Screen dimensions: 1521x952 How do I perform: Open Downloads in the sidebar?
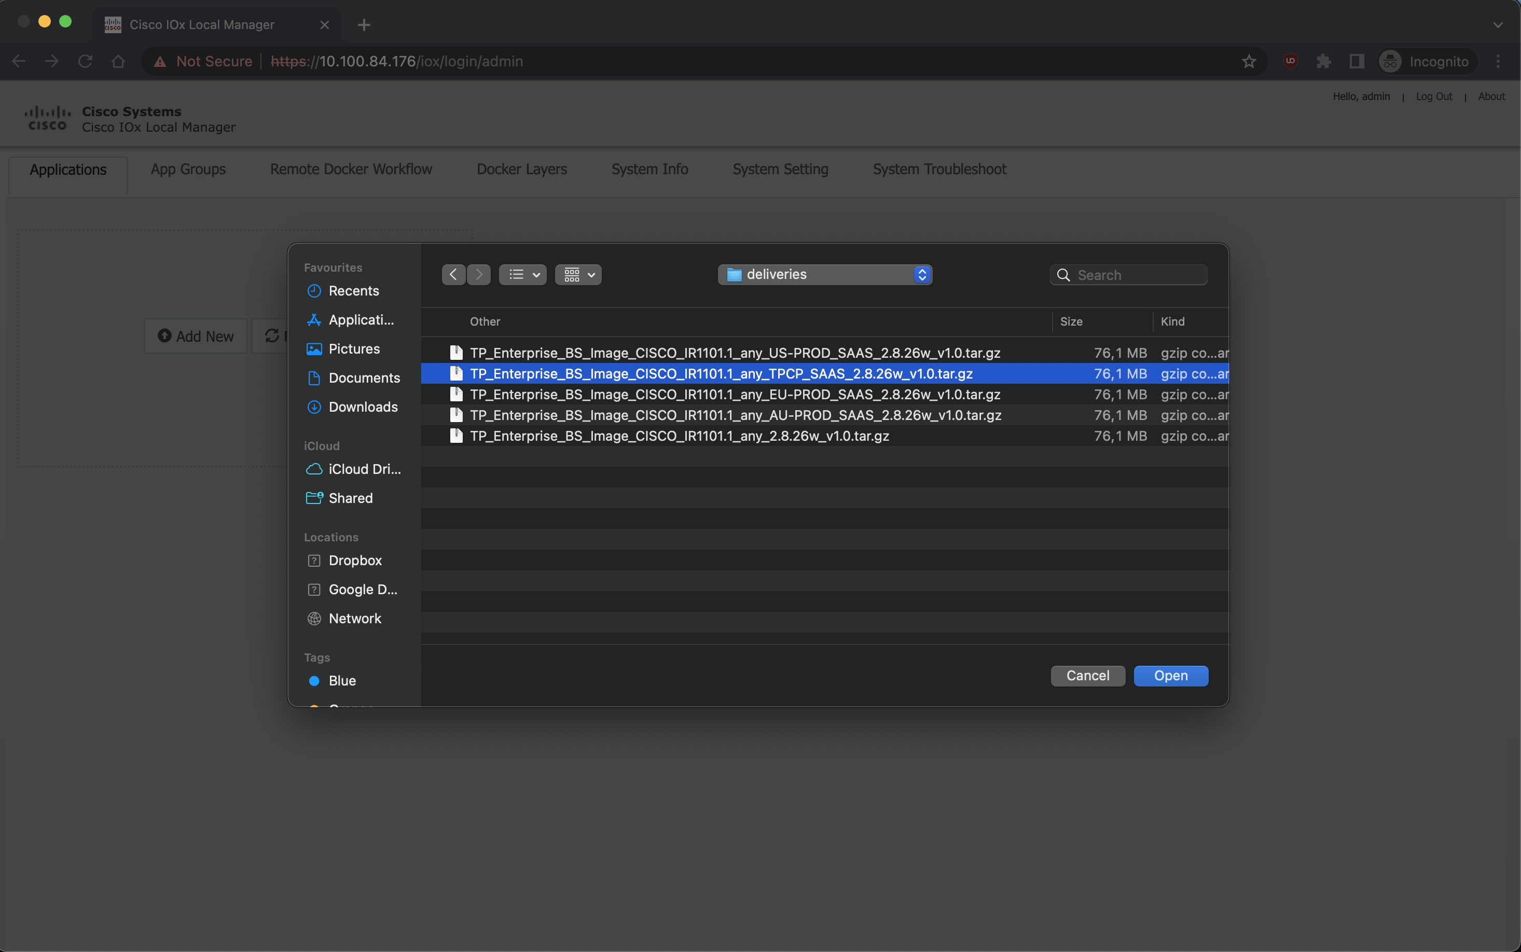pyautogui.click(x=363, y=407)
